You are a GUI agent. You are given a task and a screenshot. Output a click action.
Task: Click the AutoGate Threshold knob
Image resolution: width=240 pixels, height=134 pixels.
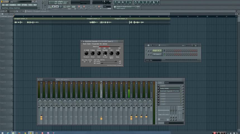coord(86,53)
